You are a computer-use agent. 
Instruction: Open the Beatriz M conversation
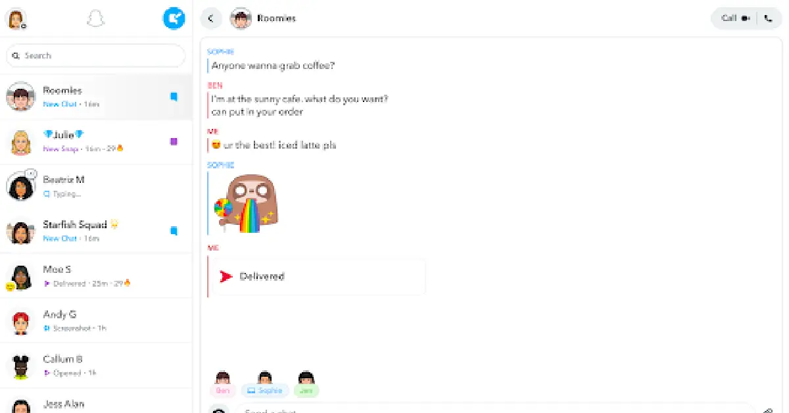pos(96,186)
